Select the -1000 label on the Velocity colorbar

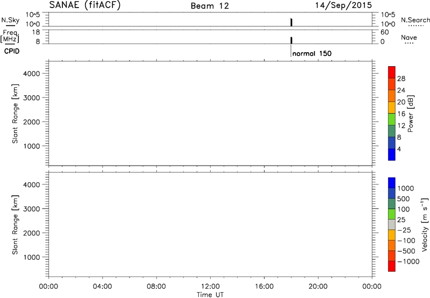click(x=408, y=261)
